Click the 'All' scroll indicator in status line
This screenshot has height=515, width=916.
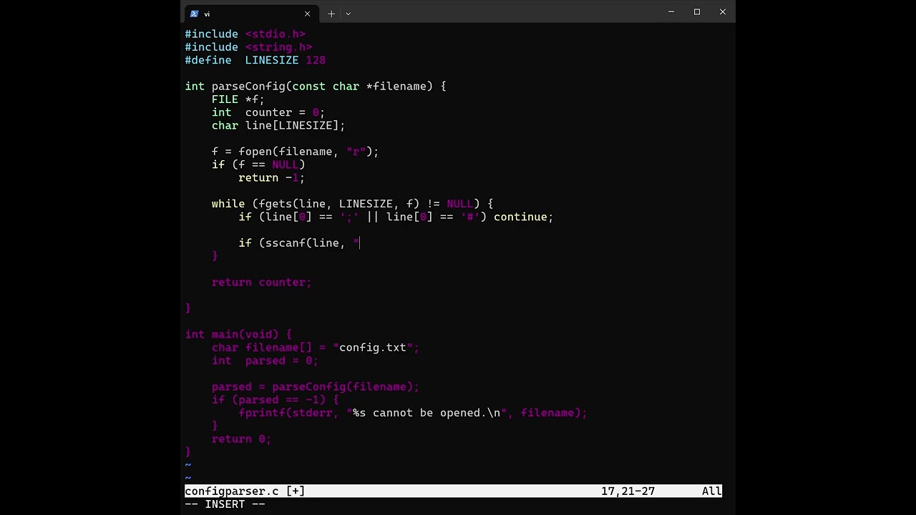[x=712, y=491]
